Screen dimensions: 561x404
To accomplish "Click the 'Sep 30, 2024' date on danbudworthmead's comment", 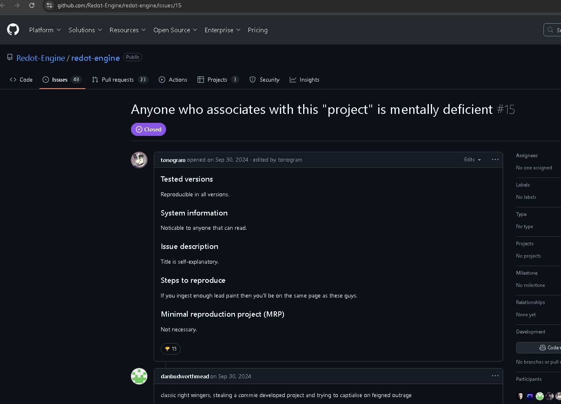I will tap(235, 376).
